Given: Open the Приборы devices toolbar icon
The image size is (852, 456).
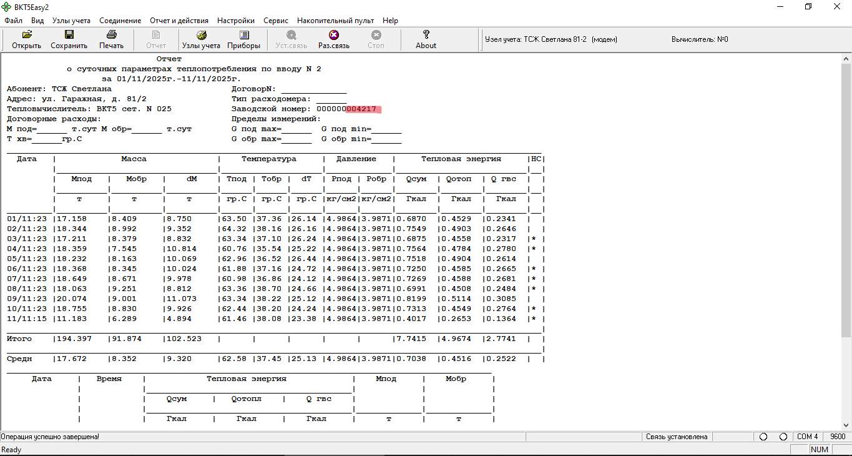Looking at the screenshot, I should tap(244, 36).
